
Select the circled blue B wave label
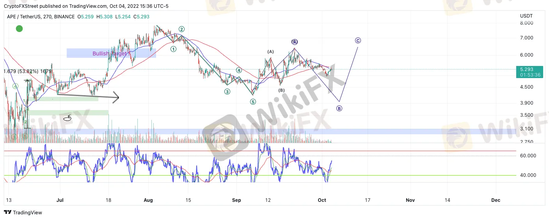pos(339,108)
